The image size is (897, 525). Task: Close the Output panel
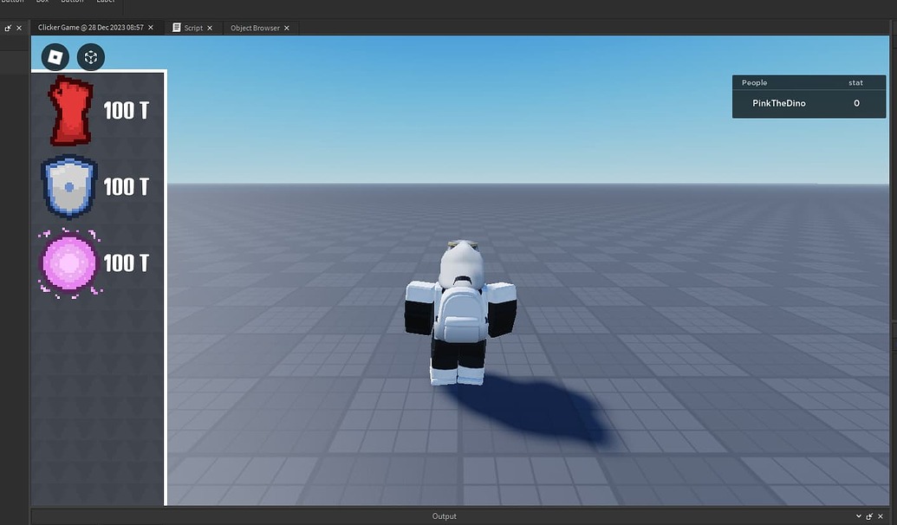tap(881, 516)
